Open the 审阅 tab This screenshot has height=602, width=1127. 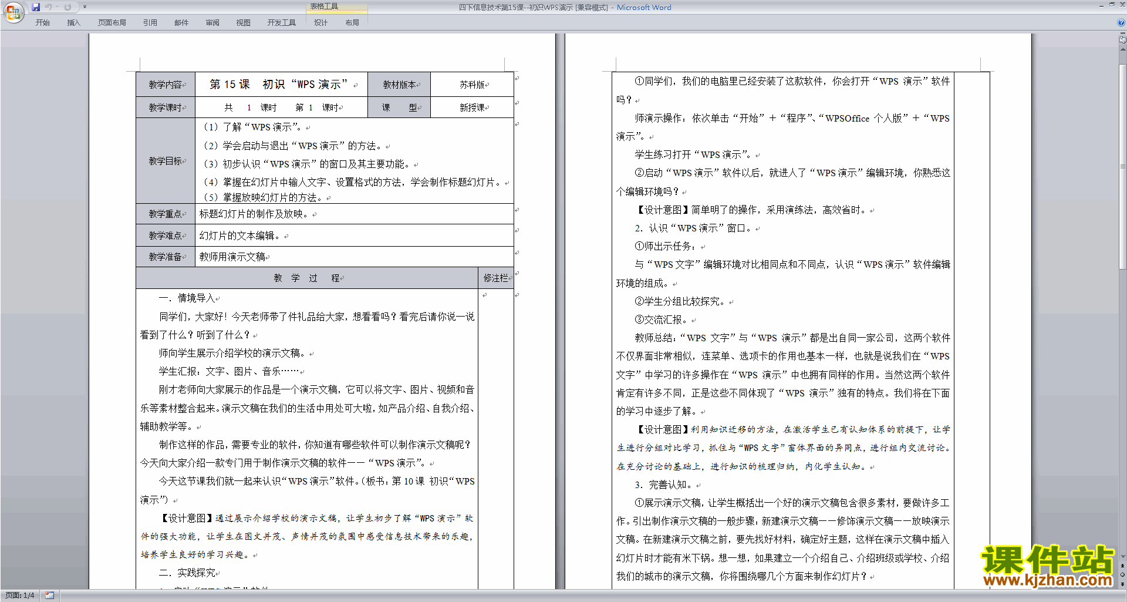pyautogui.click(x=212, y=23)
